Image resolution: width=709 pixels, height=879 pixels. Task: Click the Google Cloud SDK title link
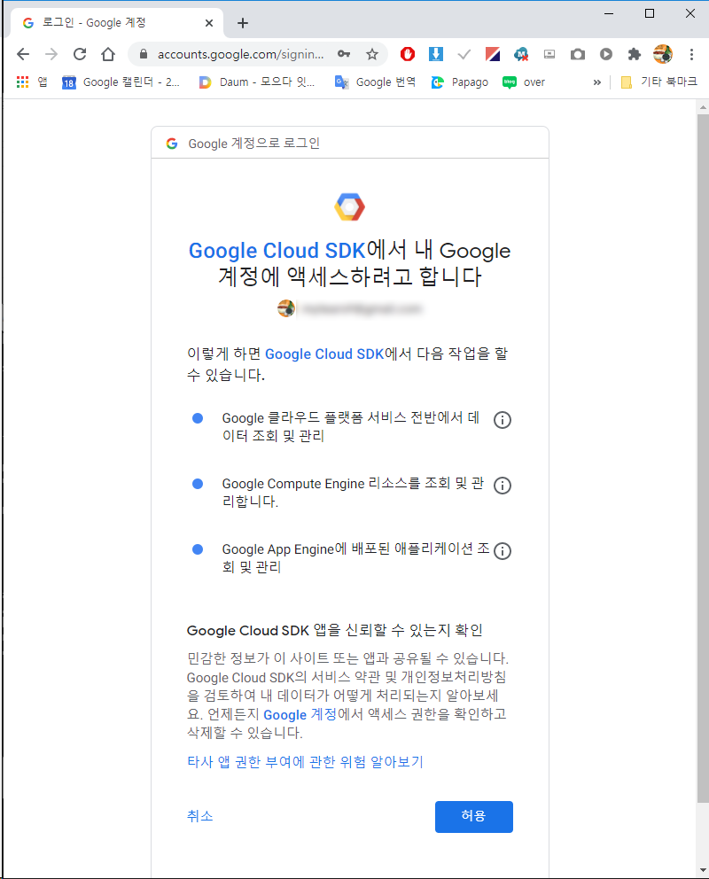coord(277,251)
